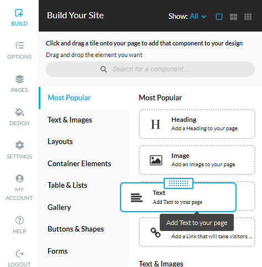Open the Design paint bucket icon
This screenshot has height=267, width=262.
[x=19, y=112]
